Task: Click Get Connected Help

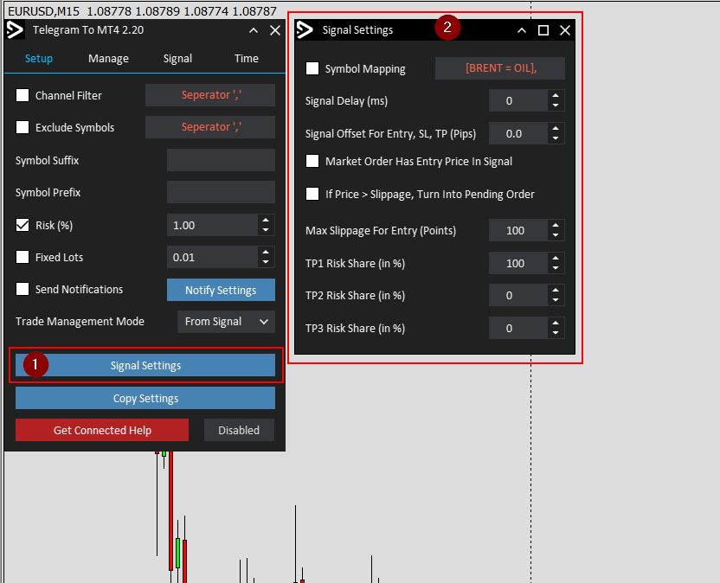Action: click(x=102, y=430)
